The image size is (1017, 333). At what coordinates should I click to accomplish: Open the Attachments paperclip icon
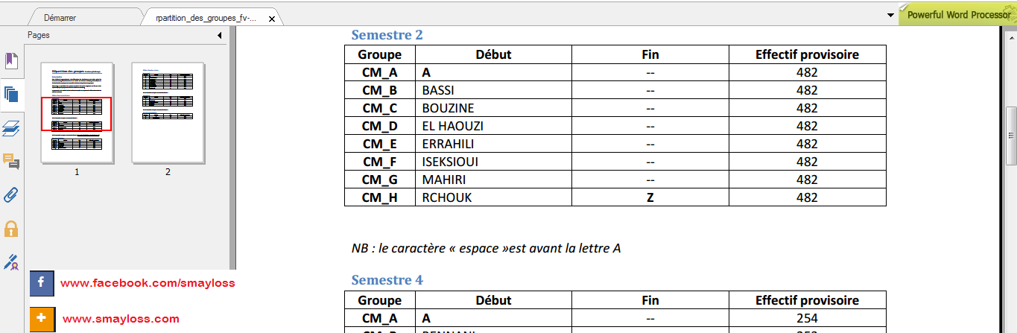[x=11, y=195]
